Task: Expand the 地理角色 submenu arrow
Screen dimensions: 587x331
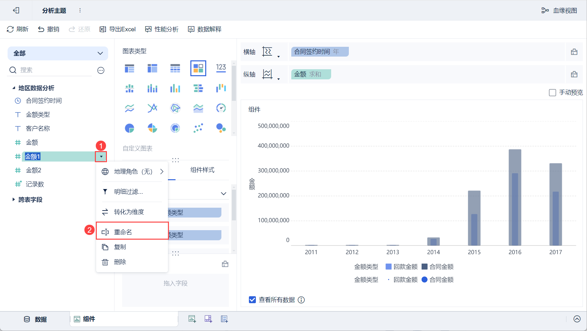Action: click(162, 171)
